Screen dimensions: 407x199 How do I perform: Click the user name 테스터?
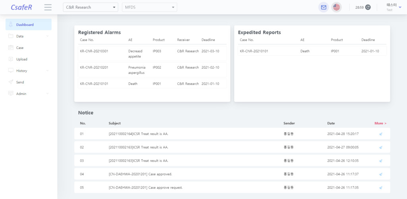coord(391,5)
